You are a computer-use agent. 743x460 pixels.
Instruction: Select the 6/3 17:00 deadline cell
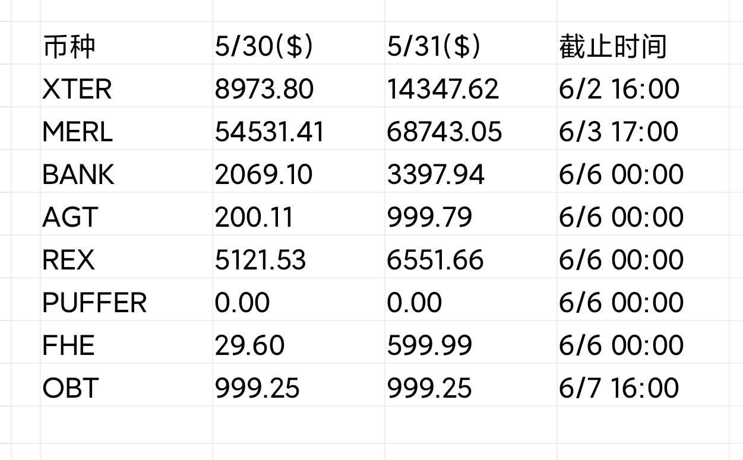point(643,129)
